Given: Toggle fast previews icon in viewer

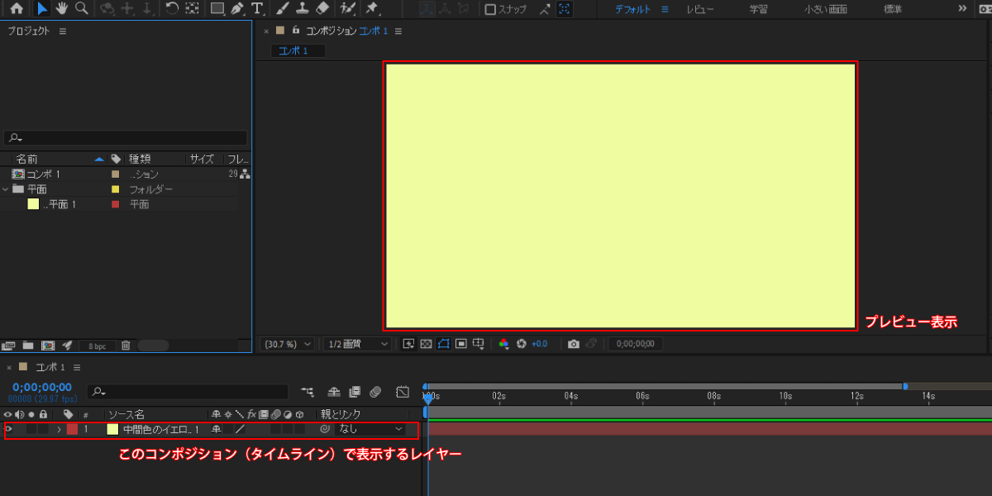Looking at the screenshot, I should [408, 344].
